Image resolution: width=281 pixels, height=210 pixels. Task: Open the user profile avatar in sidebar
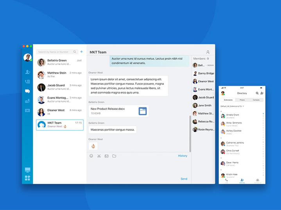pos(28,58)
